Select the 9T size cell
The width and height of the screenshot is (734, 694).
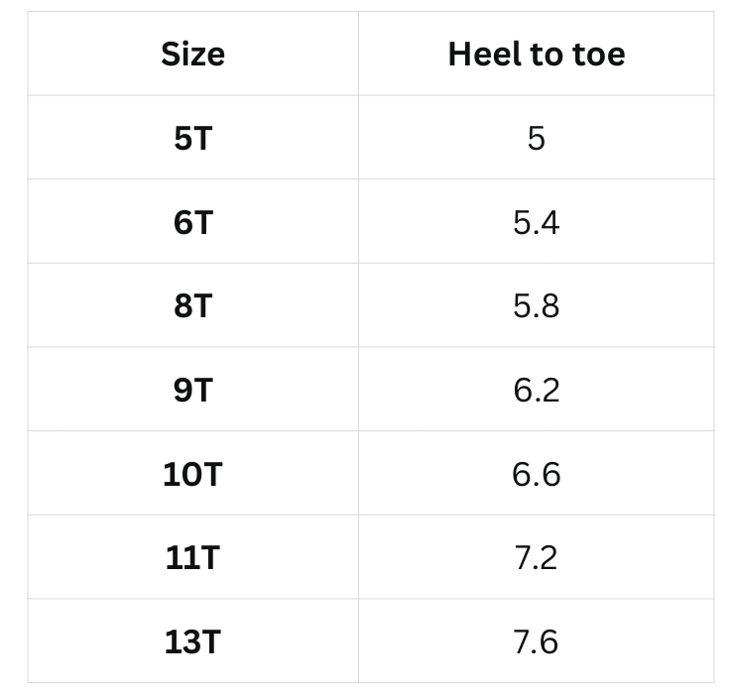point(192,390)
